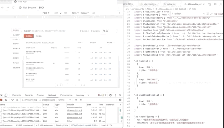
Task: Click the browser reload icon
Action: (13, 8)
